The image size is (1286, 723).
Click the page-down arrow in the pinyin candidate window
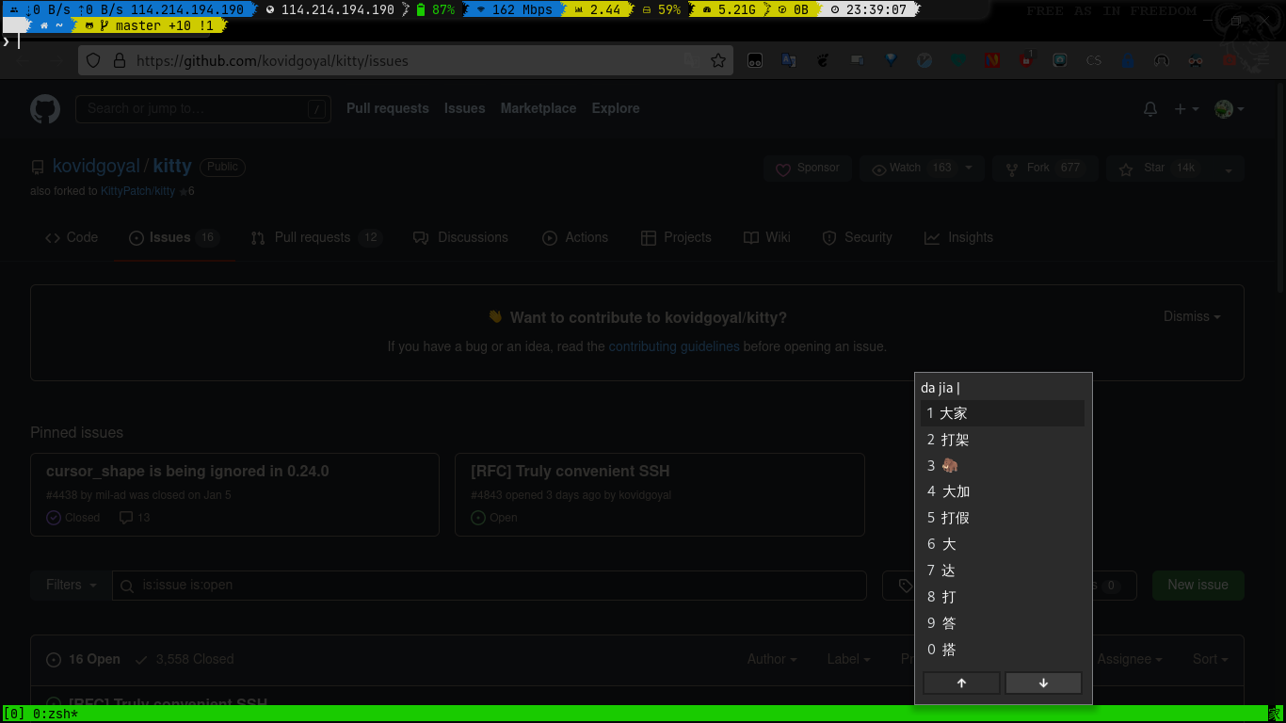coord(1043,683)
